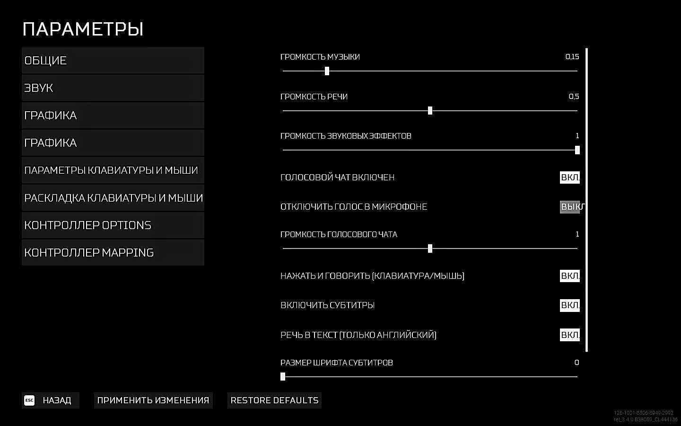
Task: Open the ОБЩИЕ settings category
Action: point(113,61)
